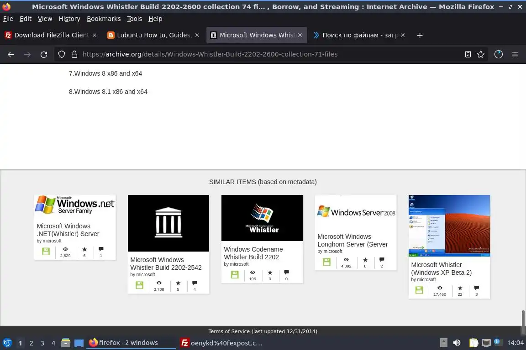Activate the FileZilla taskbar window entry
The image size is (526, 350).
coord(221,343)
